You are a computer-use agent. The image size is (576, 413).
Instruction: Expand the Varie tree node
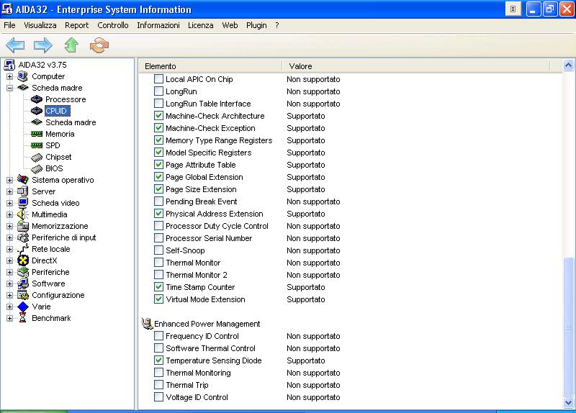9,307
